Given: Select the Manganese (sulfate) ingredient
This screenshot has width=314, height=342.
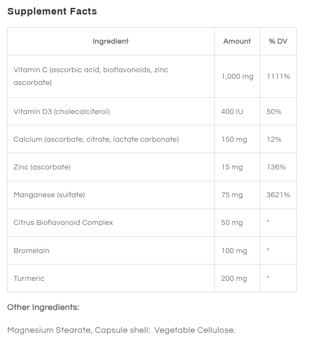Looking at the screenshot, I should pos(49,195).
